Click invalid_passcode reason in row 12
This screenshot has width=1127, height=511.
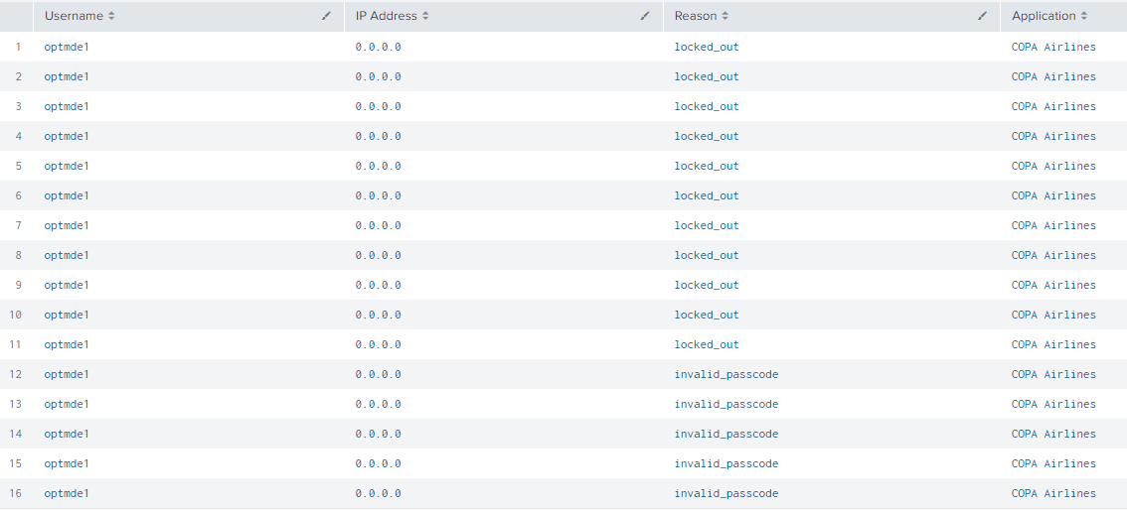point(725,374)
